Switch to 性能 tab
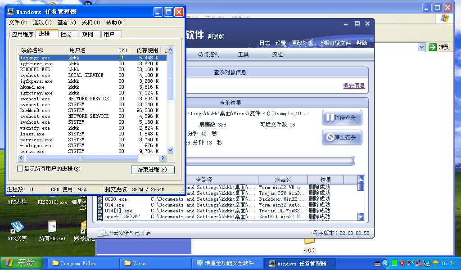461x270 pixels. pos(68,34)
